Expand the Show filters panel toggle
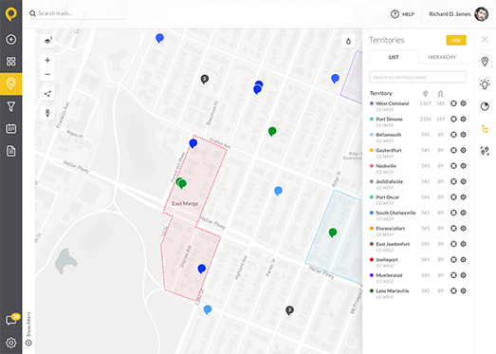Viewport: 496px width, 354px height. 28,328
